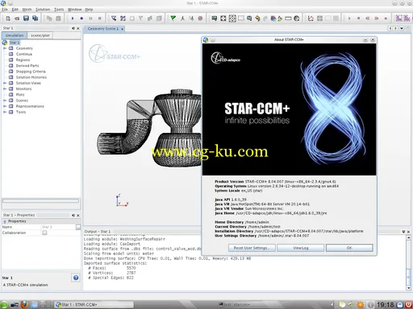Open the File menu

point(5,10)
